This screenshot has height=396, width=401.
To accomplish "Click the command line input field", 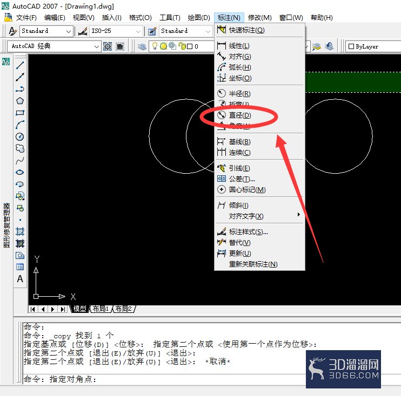I will click(x=212, y=379).
